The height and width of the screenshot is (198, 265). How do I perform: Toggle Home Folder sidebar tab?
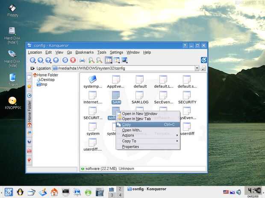pyautogui.click(x=29, y=111)
